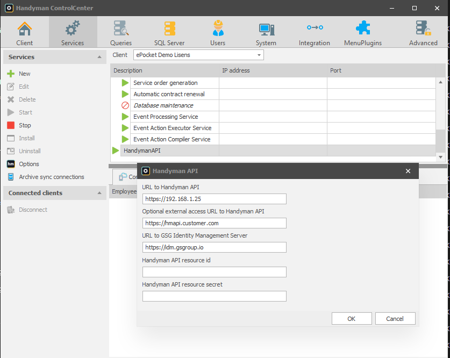The width and height of the screenshot is (450, 358).
Task: Click the services list scroll down arrow
Action: click(440, 157)
